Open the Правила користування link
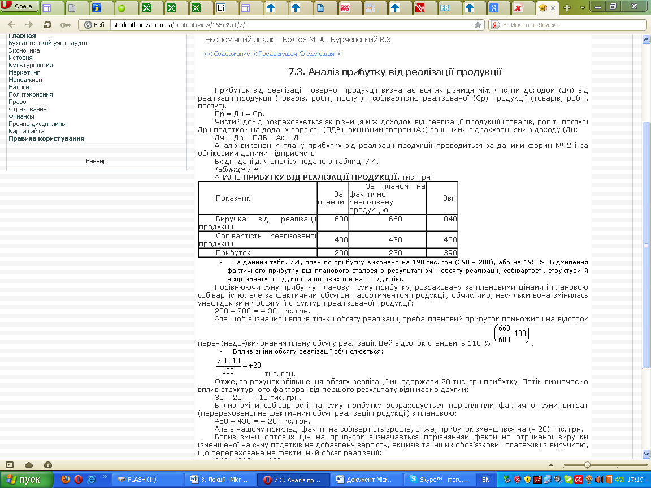651x488 pixels. pos(46,138)
